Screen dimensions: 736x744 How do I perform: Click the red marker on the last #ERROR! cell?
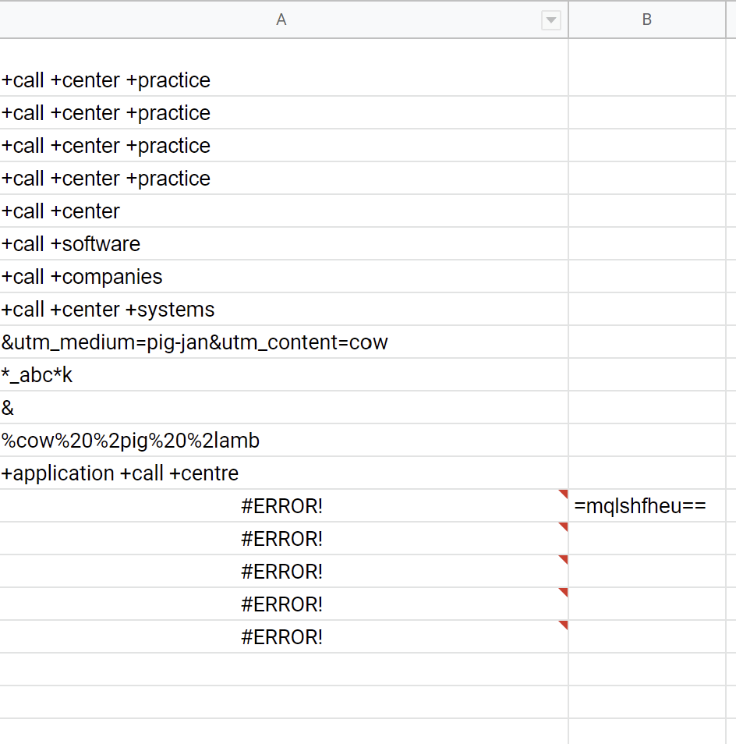tap(563, 625)
